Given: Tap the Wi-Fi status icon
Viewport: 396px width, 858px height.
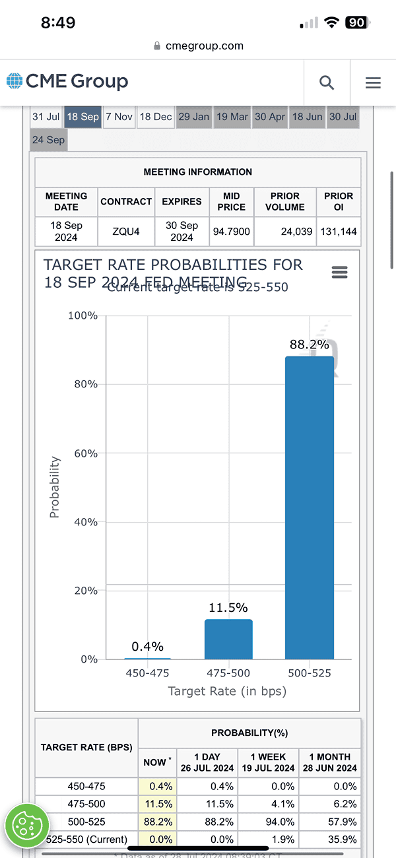Looking at the screenshot, I should coord(330,23).
